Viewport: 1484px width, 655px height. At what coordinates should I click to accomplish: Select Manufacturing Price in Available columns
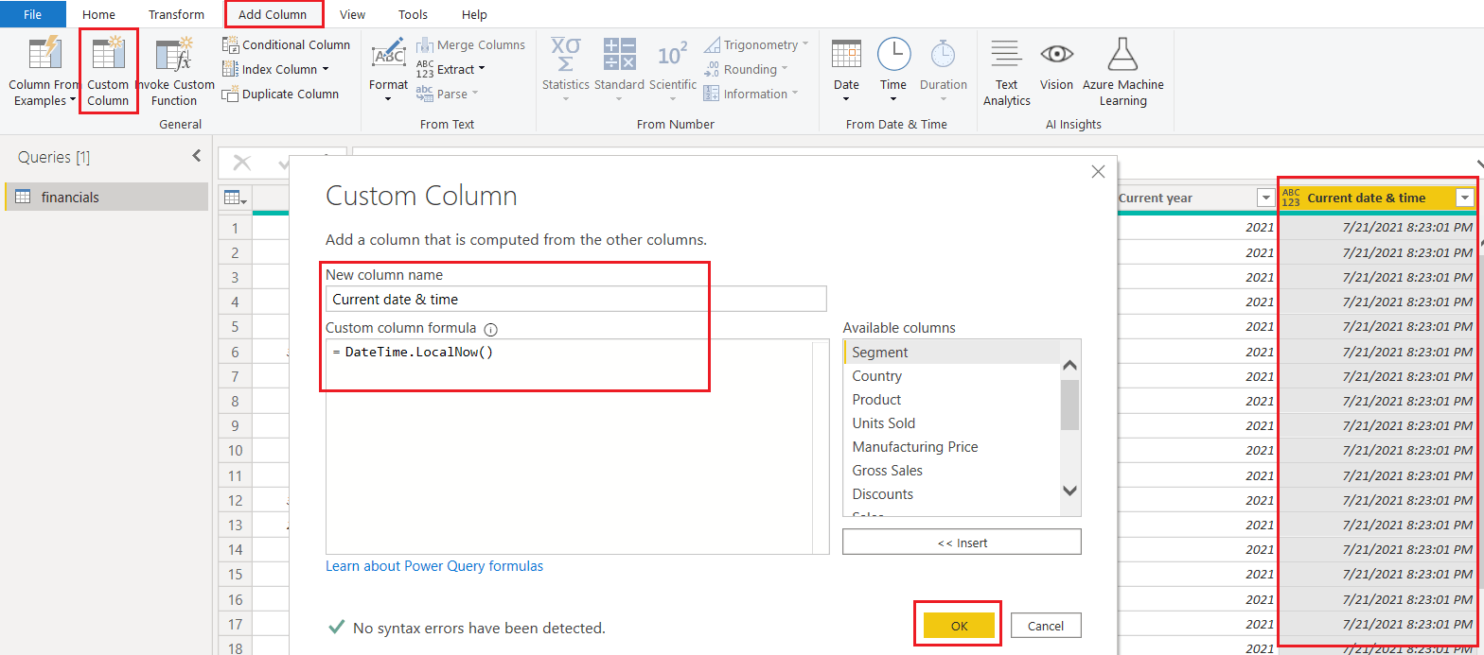[x=950, y=446]
